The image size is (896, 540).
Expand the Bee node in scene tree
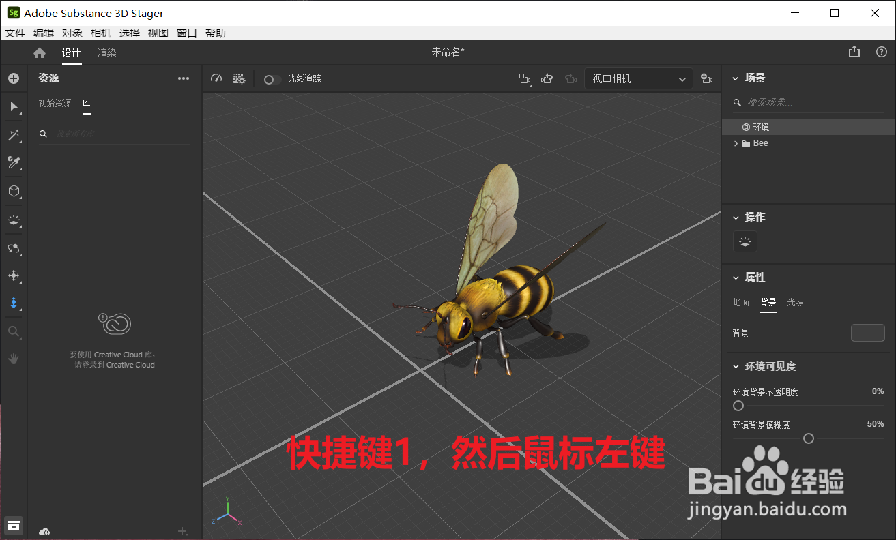[736, 143]
